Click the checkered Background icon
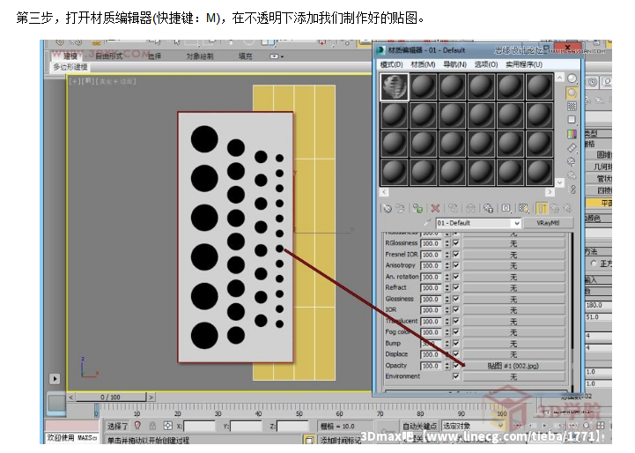Image resolution: width=635 pixels, height=453 pixels. pyautogui.click(x=572, y=106)
